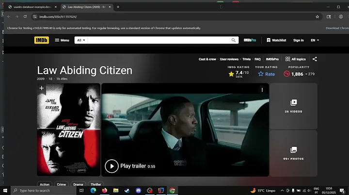
Task: Open the volume control in tray
Action: click(x=309, y=191)
